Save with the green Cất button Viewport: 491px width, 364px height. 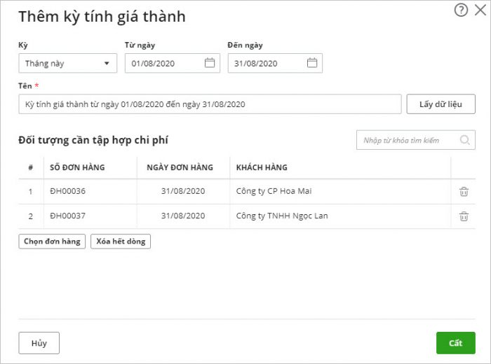[455, 343]
